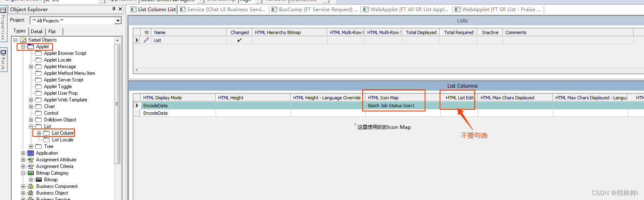Click the pencil edit icon in Lists row
This screenshot has height=200, width=644.
146,40
